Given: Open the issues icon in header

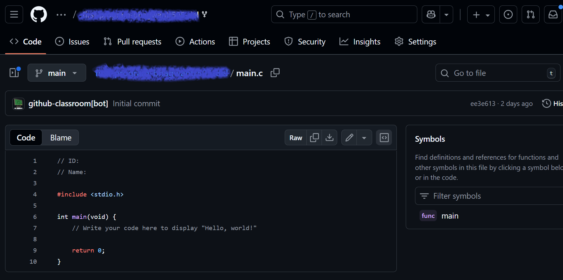Looking at the screenshot, I should pos(508,14).
